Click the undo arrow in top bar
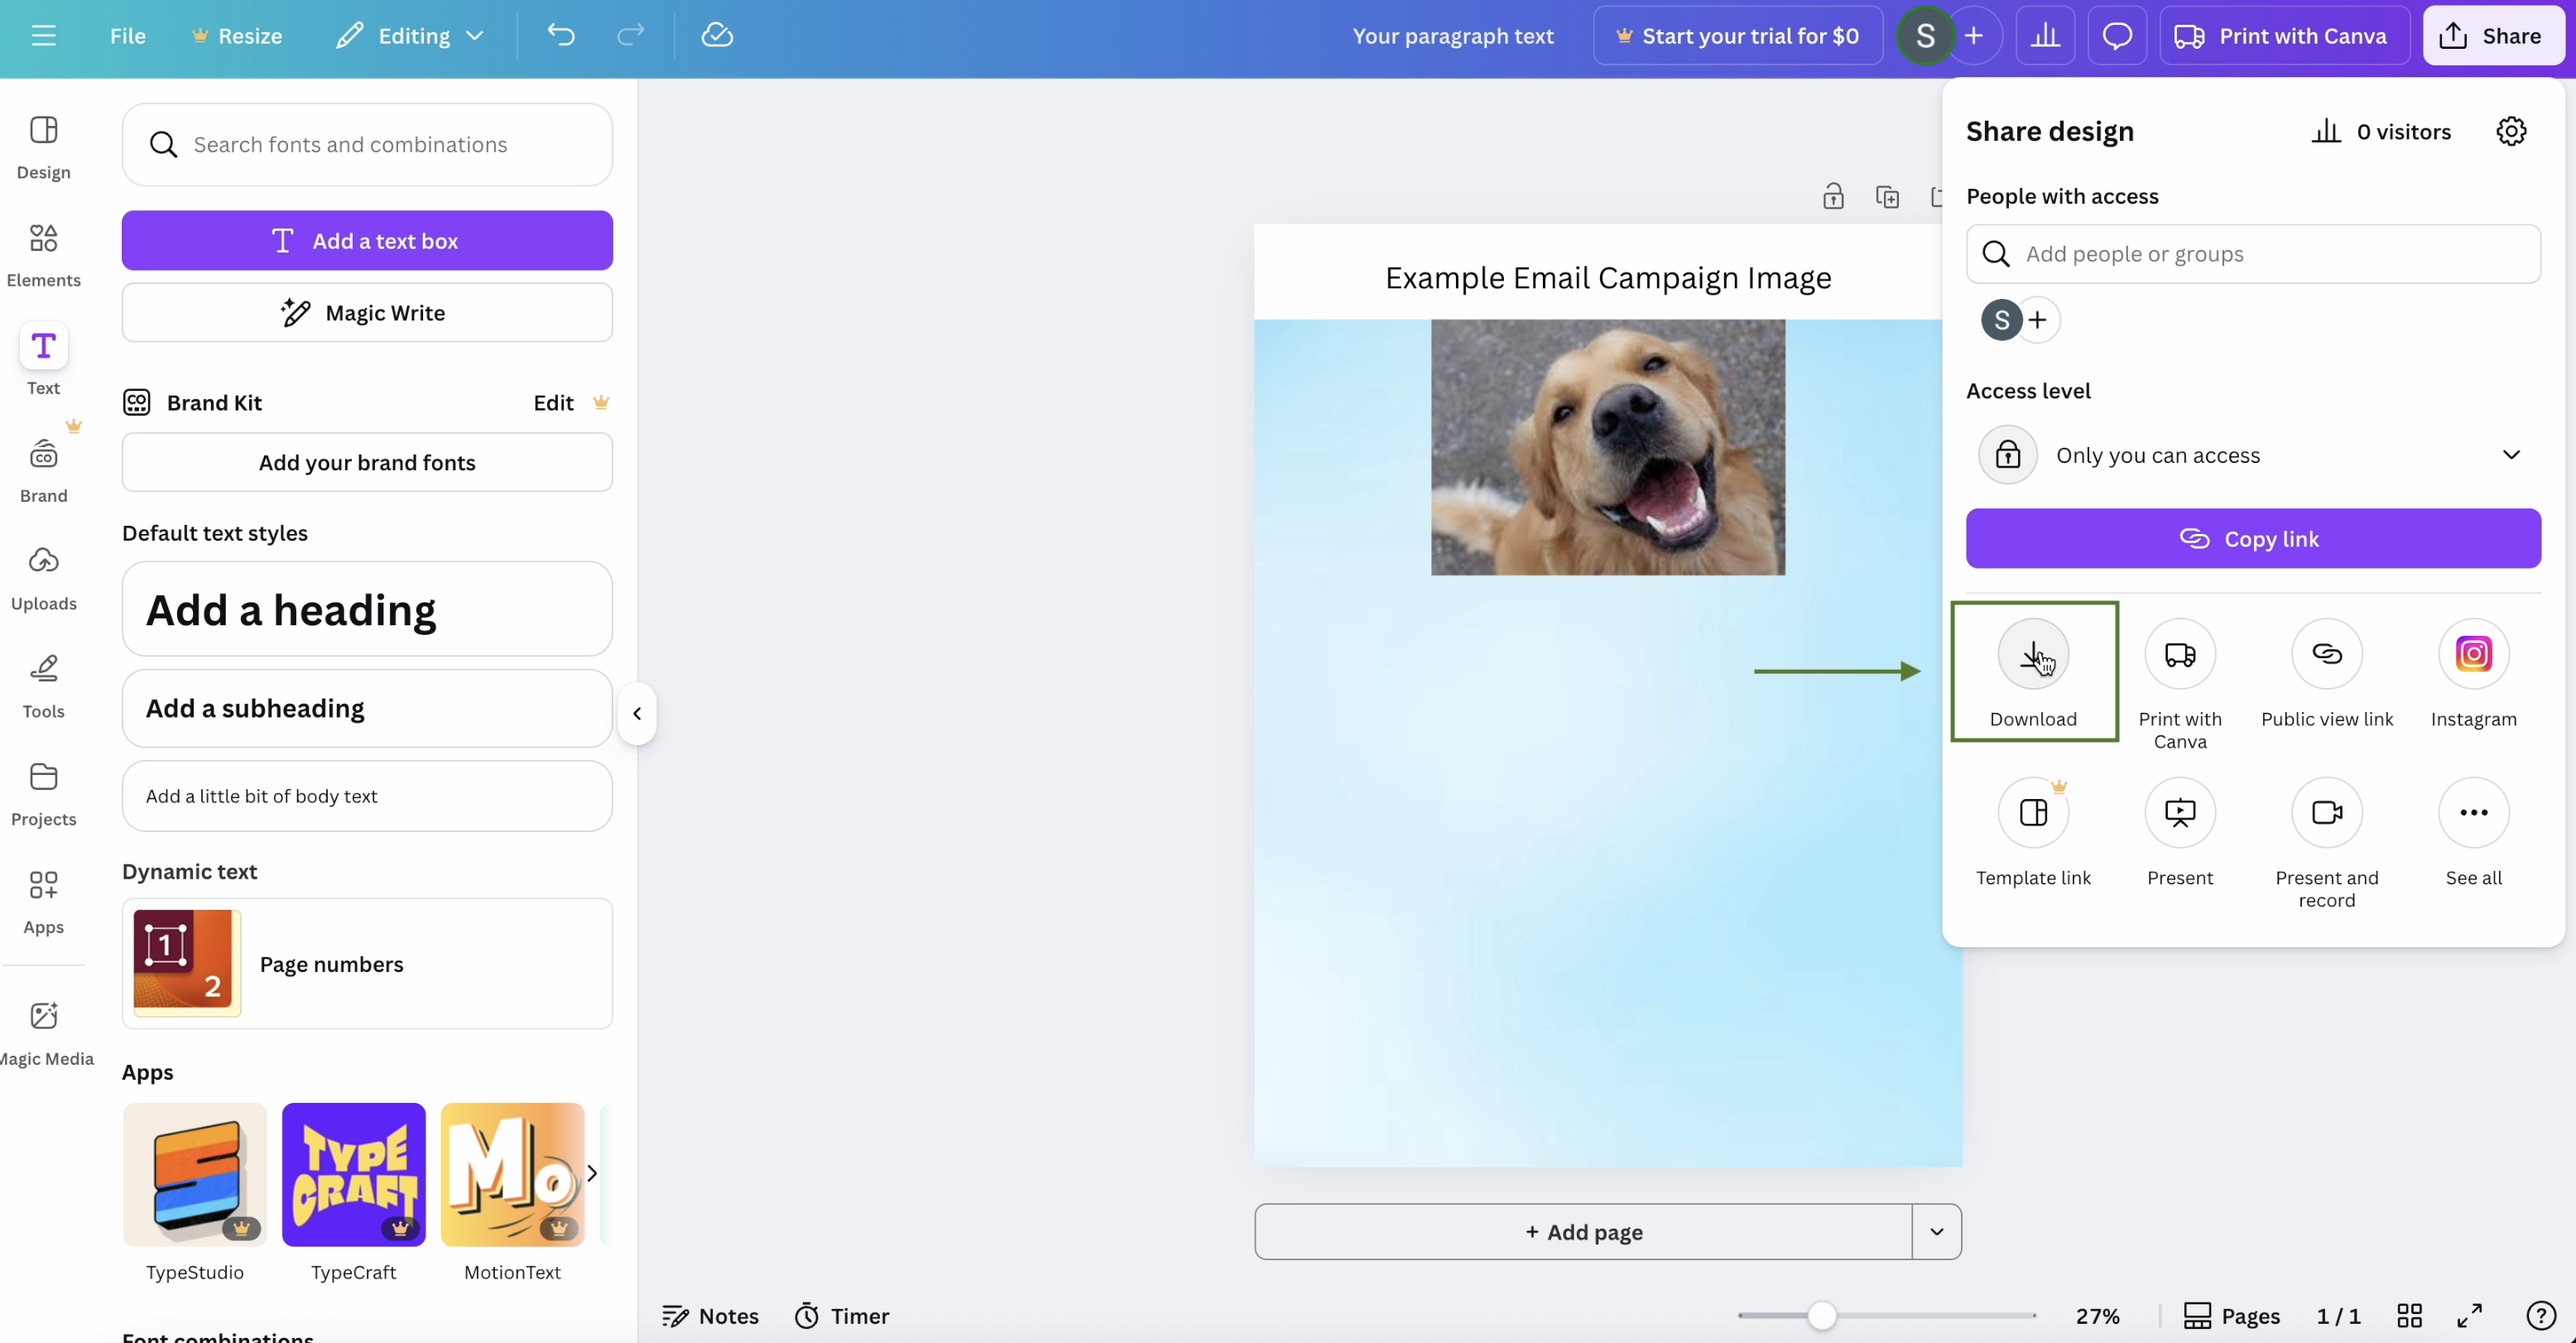The width and height of the screenshot is (2576, 1343). tap(561, 36)
